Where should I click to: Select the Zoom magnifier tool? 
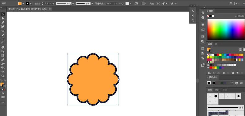point(3,76)
